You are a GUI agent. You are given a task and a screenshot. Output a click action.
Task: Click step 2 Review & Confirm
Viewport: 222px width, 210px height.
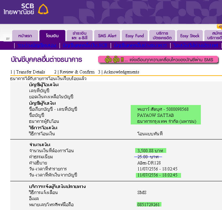(x=74, y=72)
